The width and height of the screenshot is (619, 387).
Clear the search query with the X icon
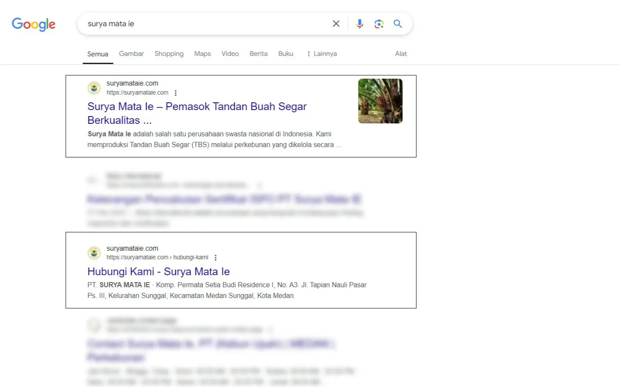[x=336, y=24]
